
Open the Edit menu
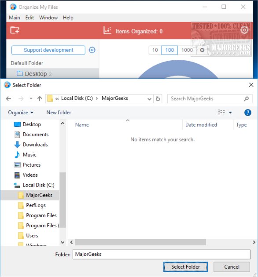click(x=29, y=18)
